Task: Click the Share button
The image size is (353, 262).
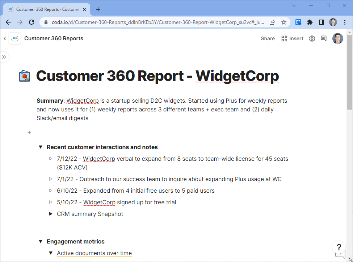Action: tap(268, 38)
